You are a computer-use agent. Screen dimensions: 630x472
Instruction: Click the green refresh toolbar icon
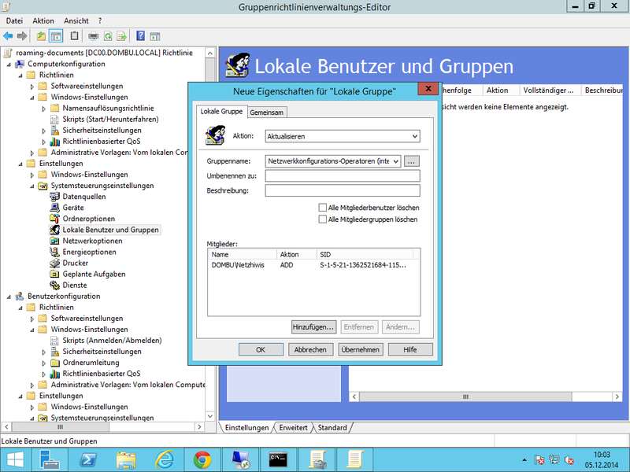(107, 36)
